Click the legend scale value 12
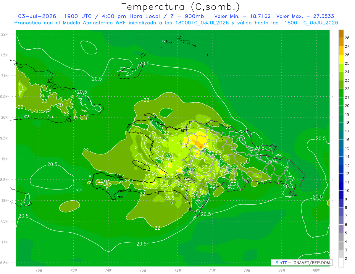 347,174
